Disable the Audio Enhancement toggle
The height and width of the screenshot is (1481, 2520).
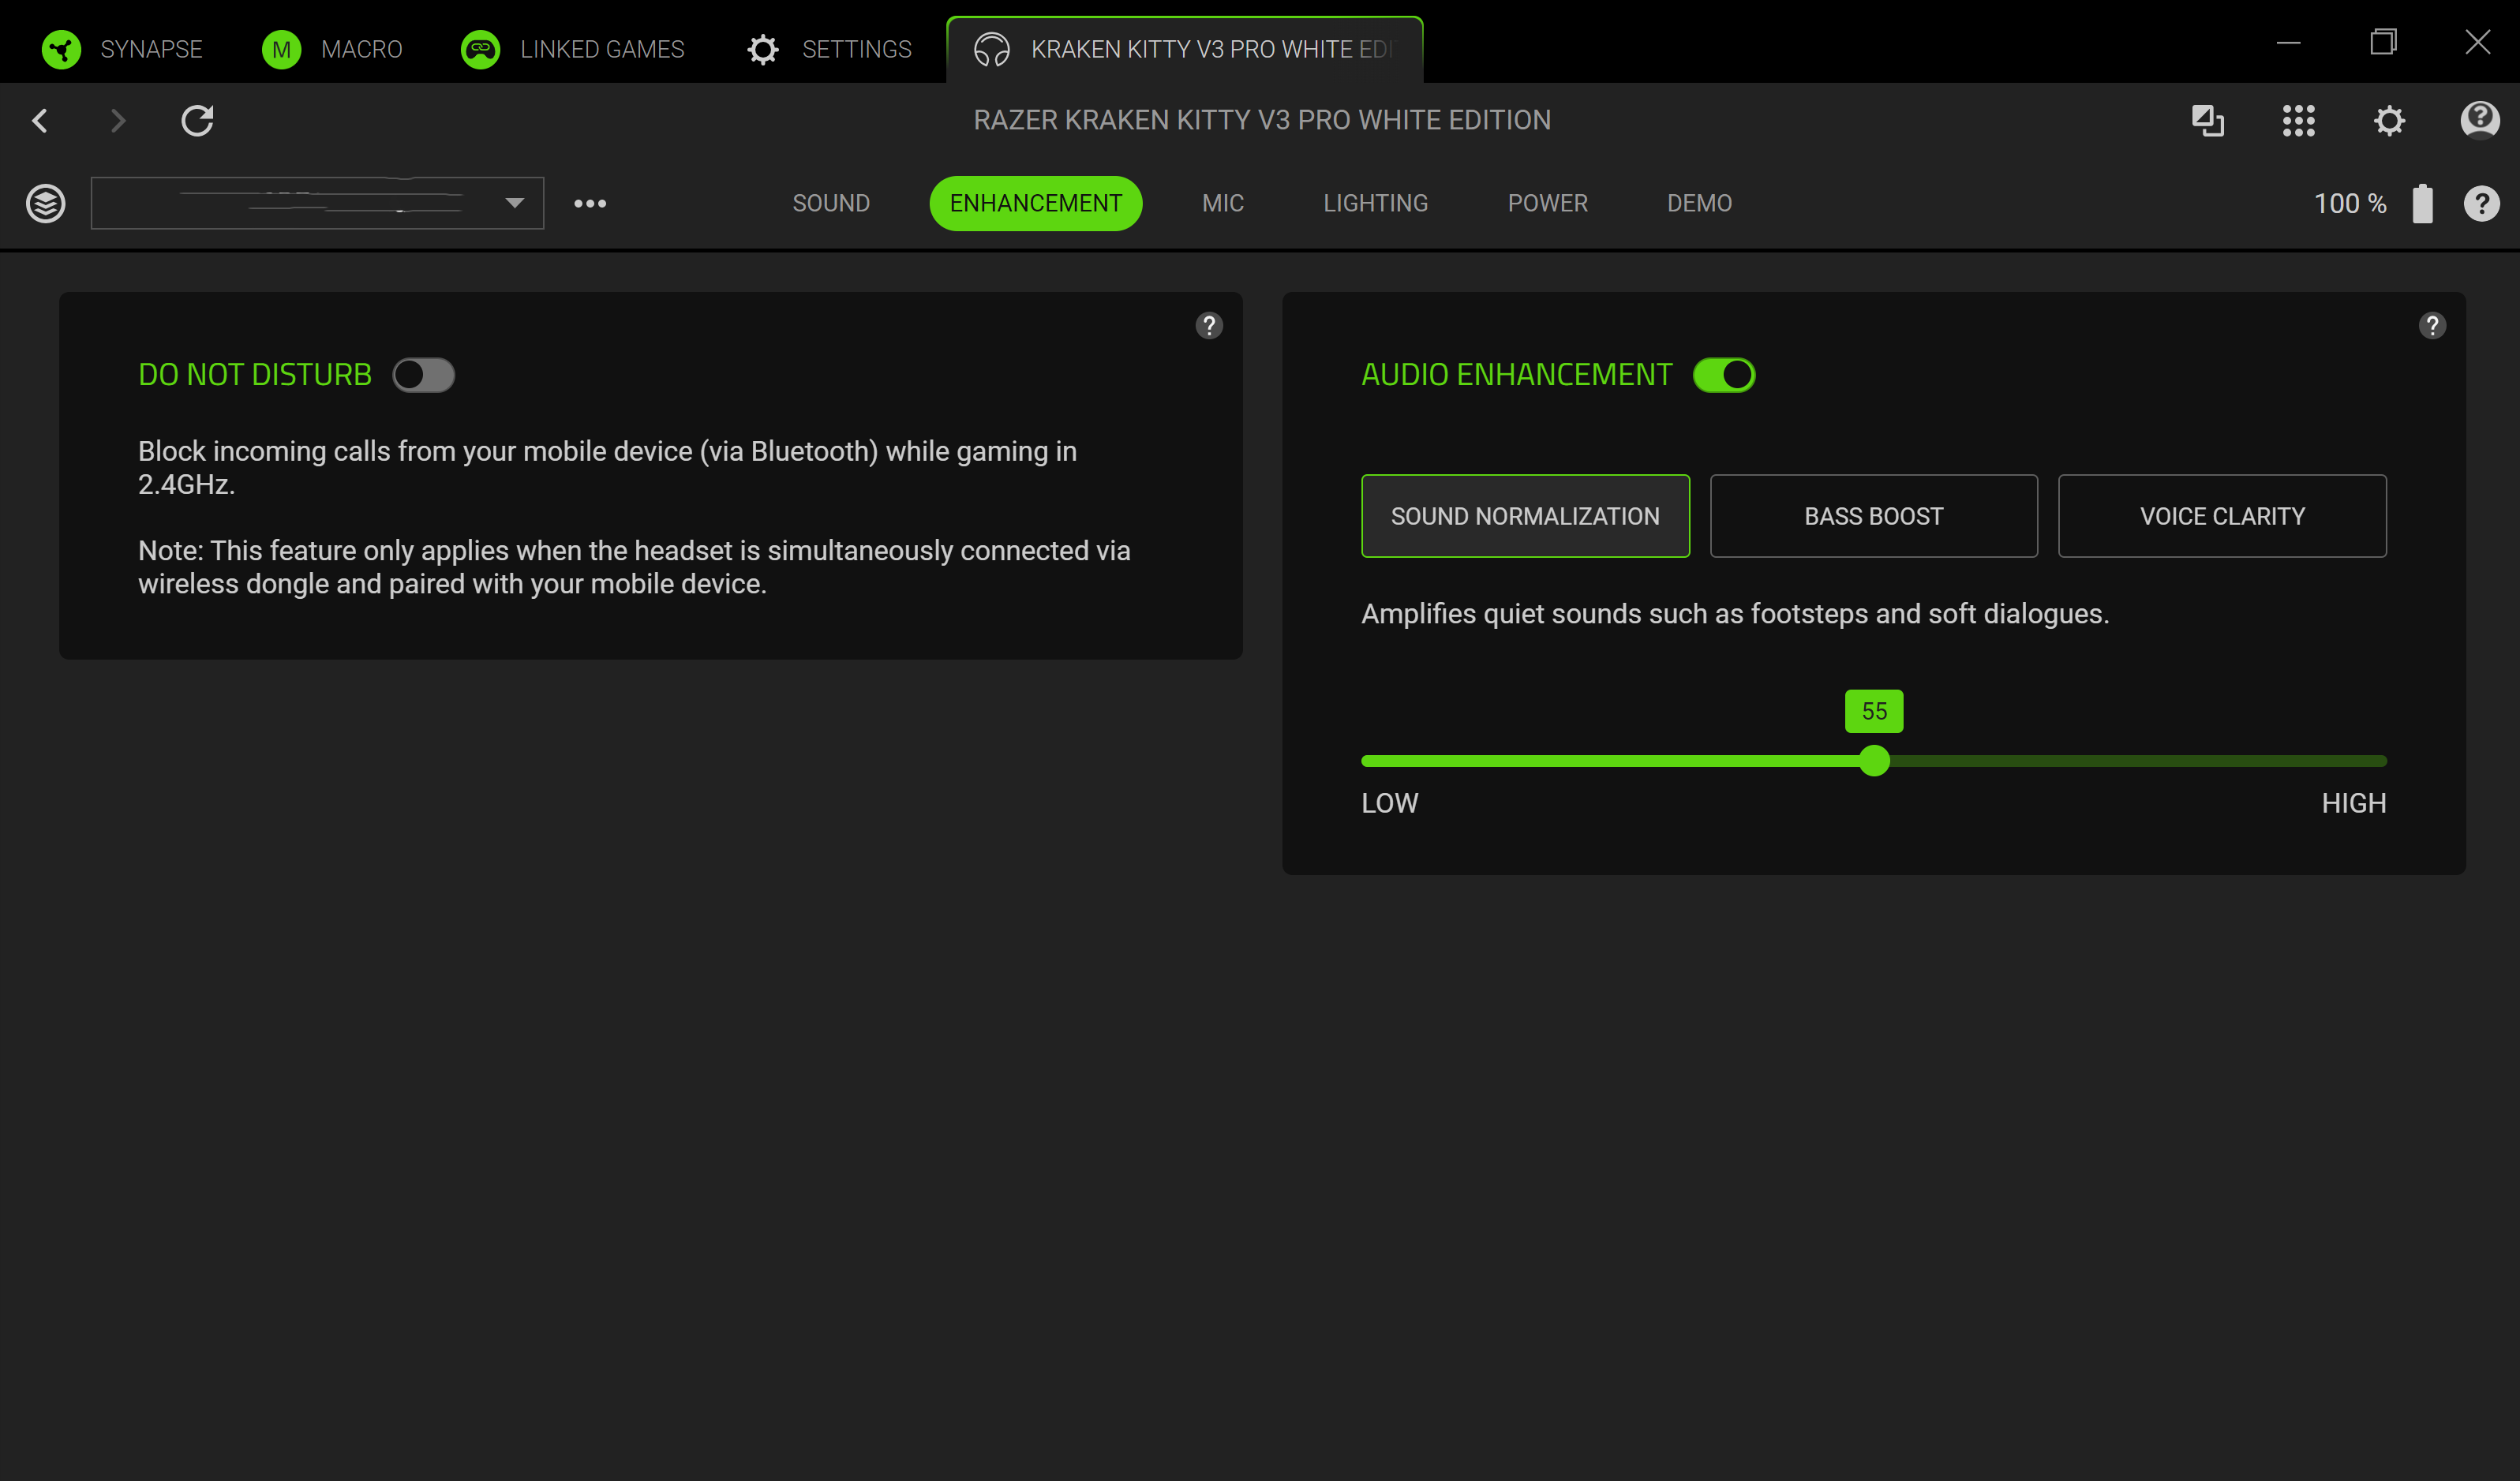(1724, 375)
